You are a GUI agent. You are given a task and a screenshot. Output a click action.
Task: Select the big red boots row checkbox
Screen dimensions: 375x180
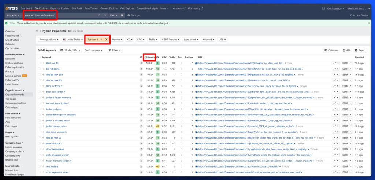40,69
